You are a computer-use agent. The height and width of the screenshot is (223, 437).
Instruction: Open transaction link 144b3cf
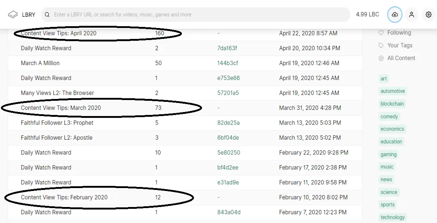tap(228, 63)
